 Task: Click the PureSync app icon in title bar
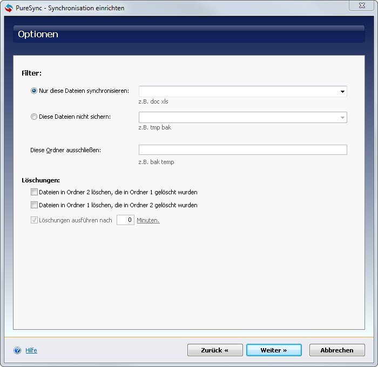click(9, 8)
